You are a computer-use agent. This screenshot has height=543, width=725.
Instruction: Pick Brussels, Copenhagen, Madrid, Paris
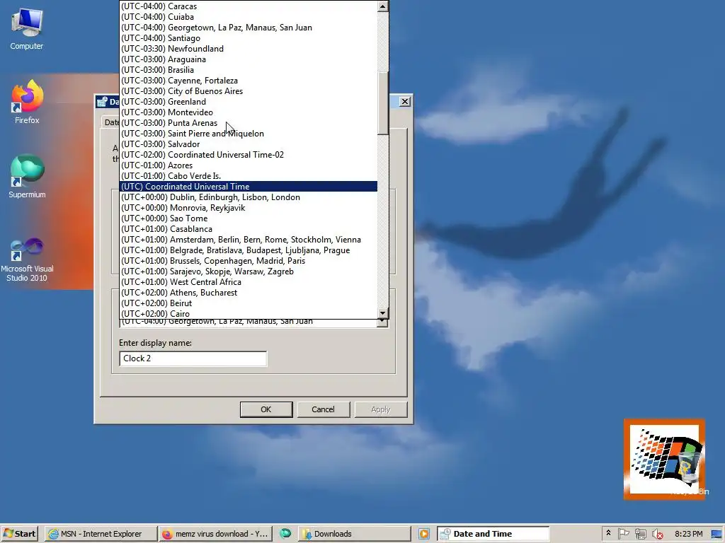[249, 262]
